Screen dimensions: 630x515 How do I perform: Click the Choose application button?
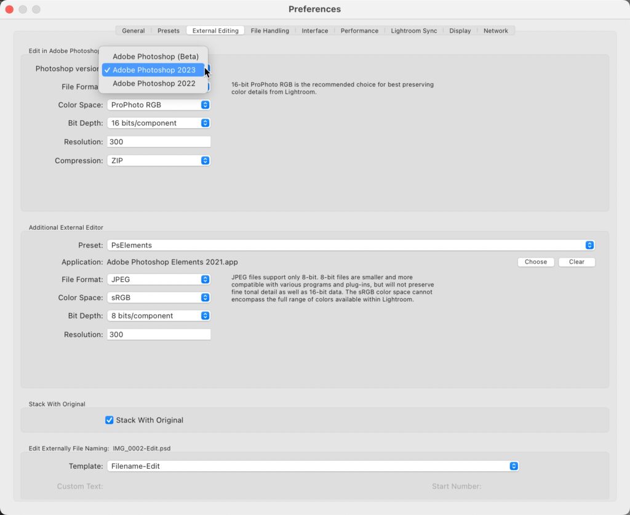click(x=535, y=262)
